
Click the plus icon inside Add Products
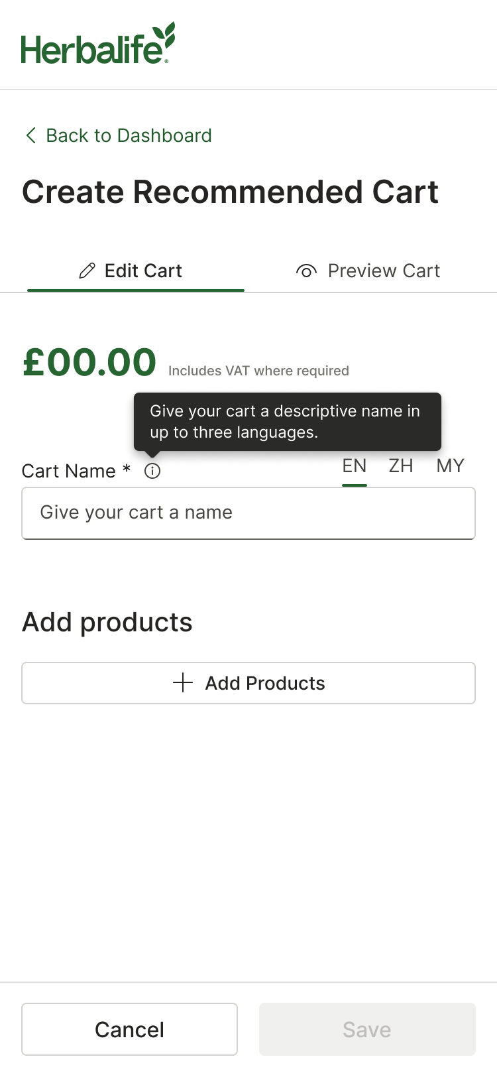[x=182, y=682]
